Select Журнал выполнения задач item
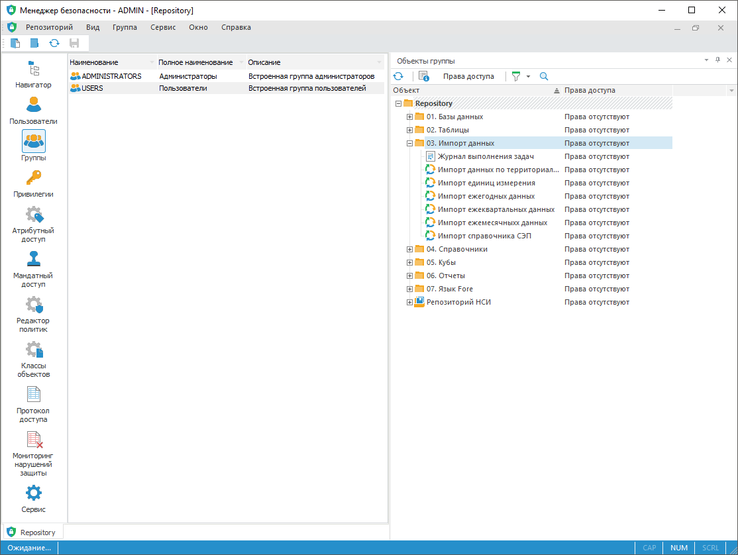738x555 pixels. (x=485, y=156)
